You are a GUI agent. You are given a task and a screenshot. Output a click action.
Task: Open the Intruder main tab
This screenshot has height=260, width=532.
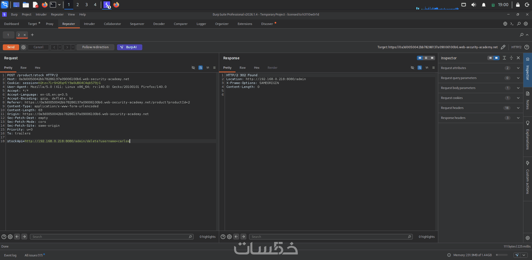tap(89, 24)
